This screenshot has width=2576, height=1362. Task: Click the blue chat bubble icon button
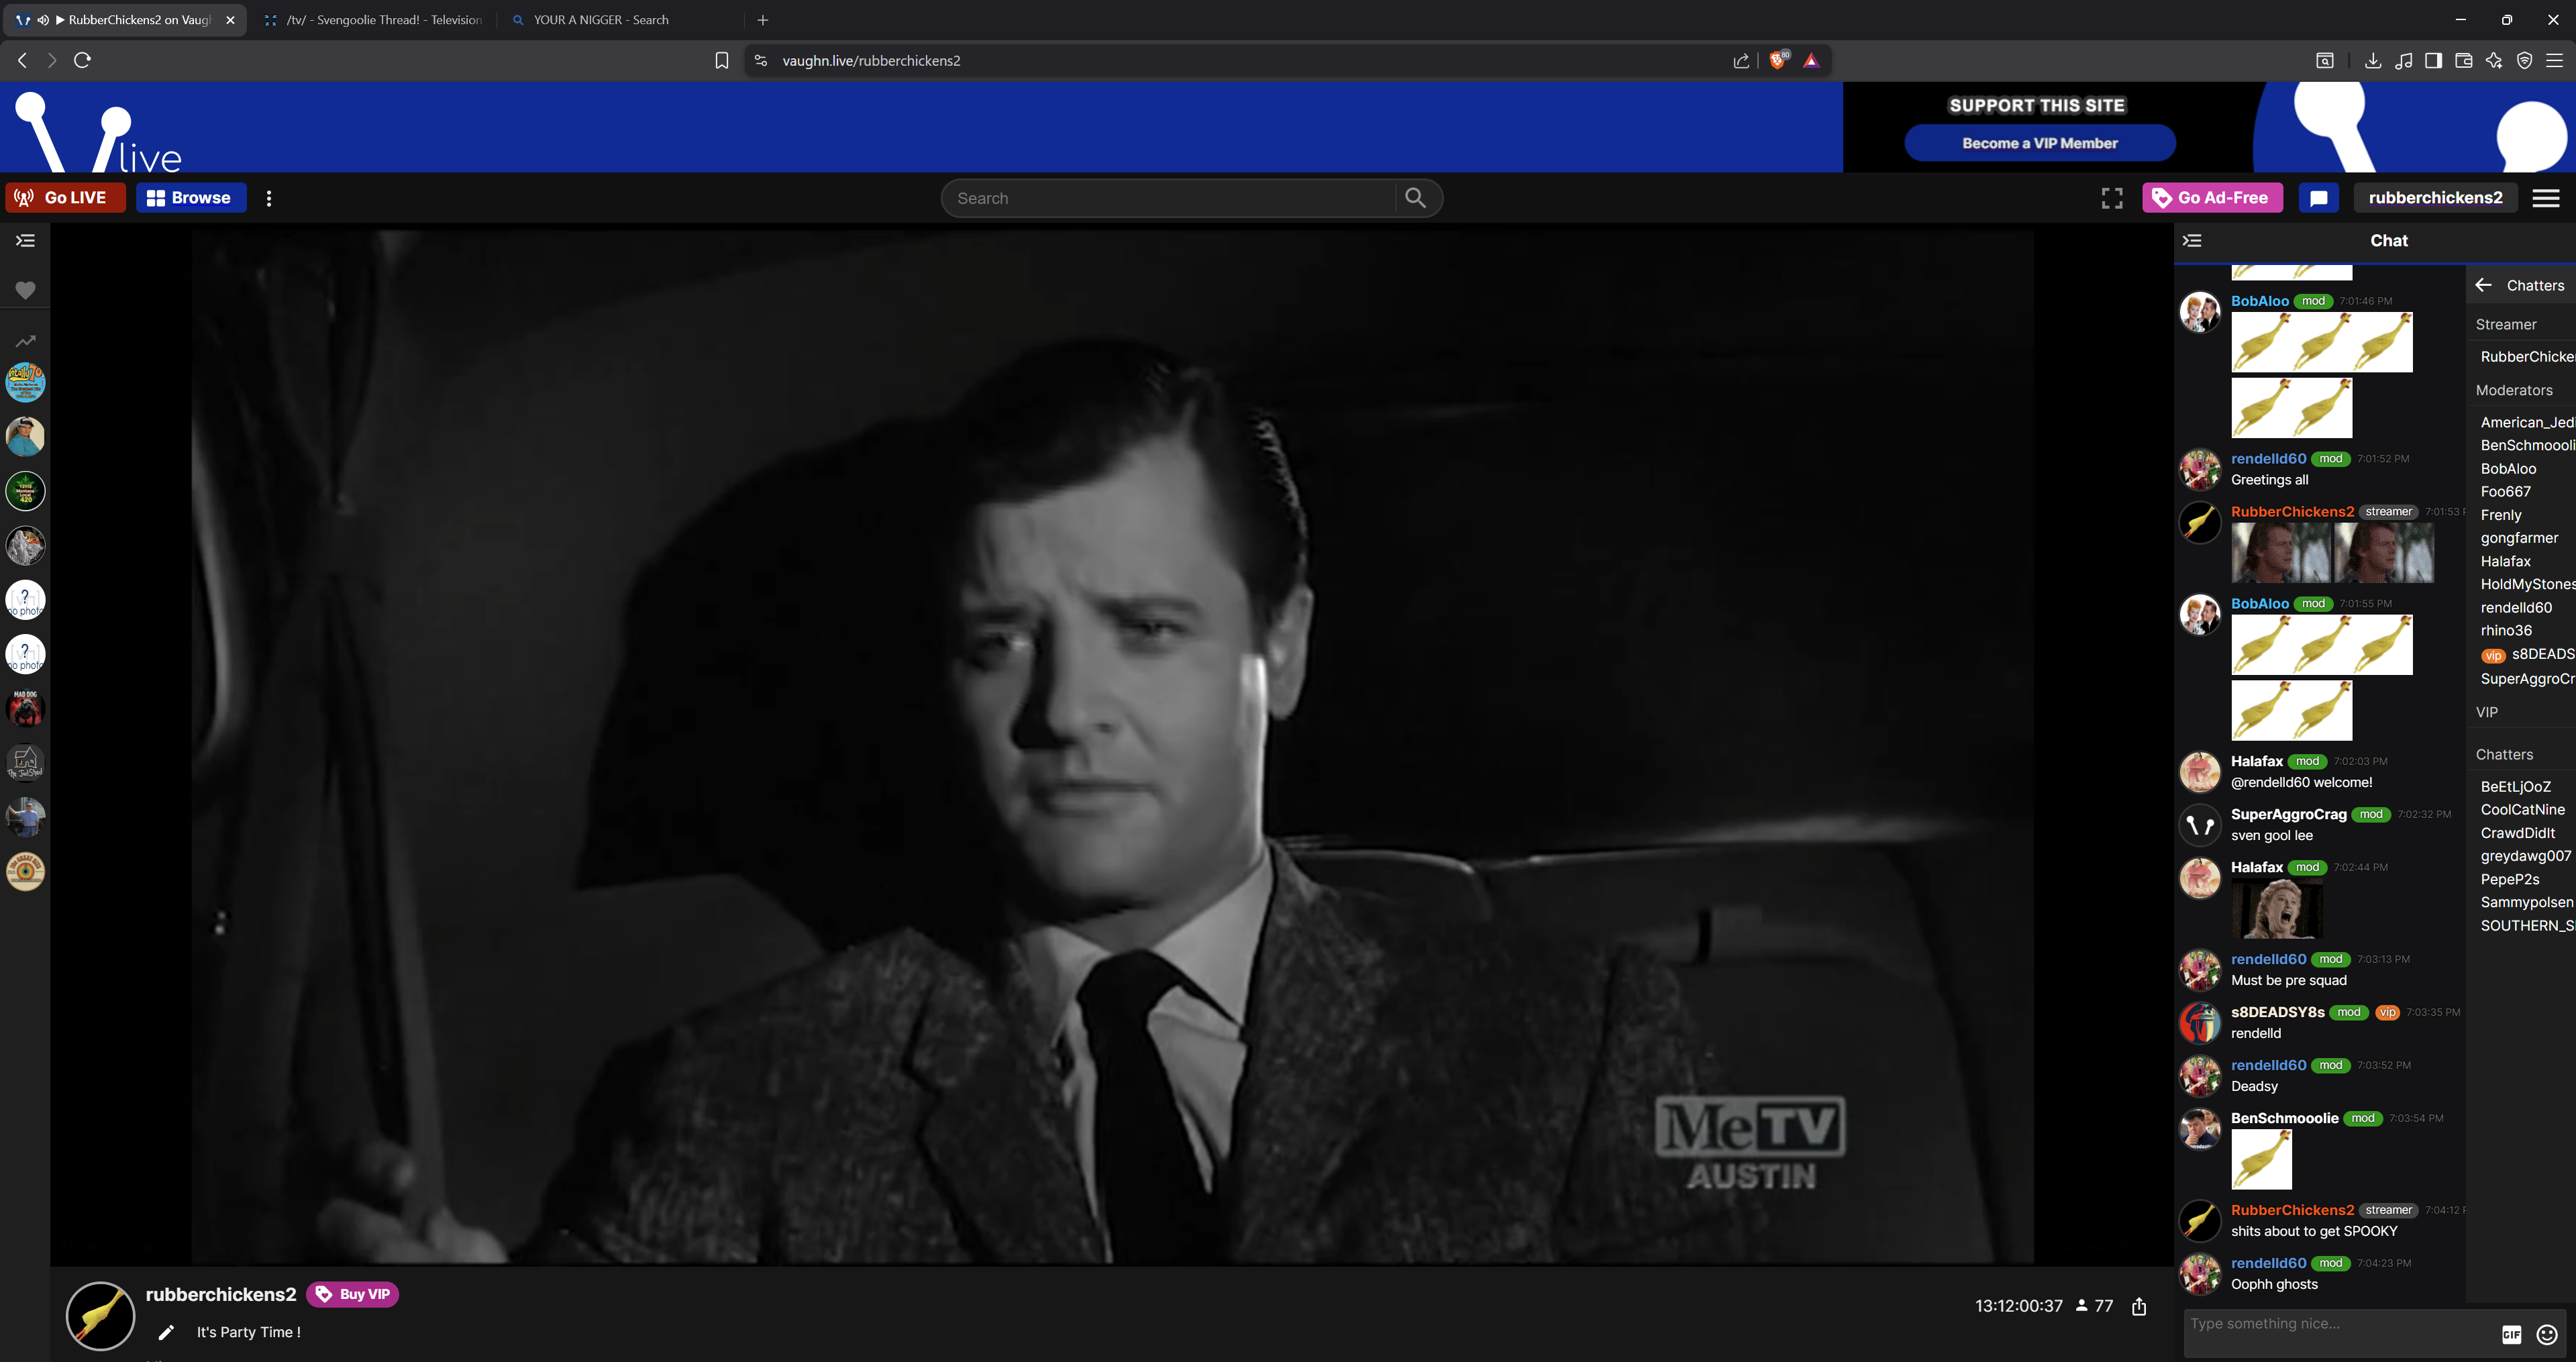coord(2318,198)
